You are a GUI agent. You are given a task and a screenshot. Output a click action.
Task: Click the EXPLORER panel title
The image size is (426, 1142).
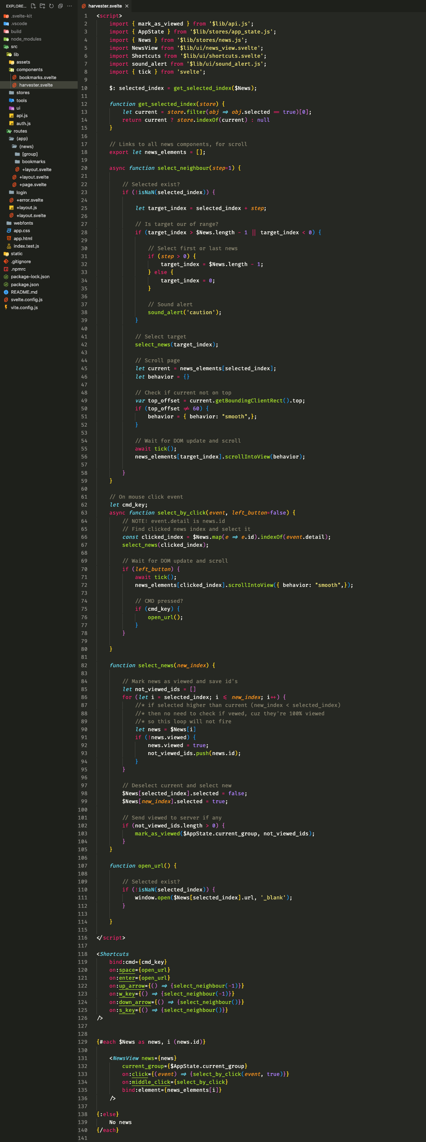[16, 6]
